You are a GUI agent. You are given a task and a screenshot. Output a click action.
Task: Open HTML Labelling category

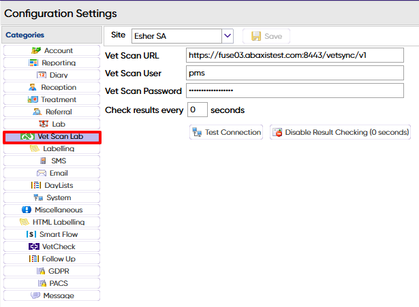(52, 223)
